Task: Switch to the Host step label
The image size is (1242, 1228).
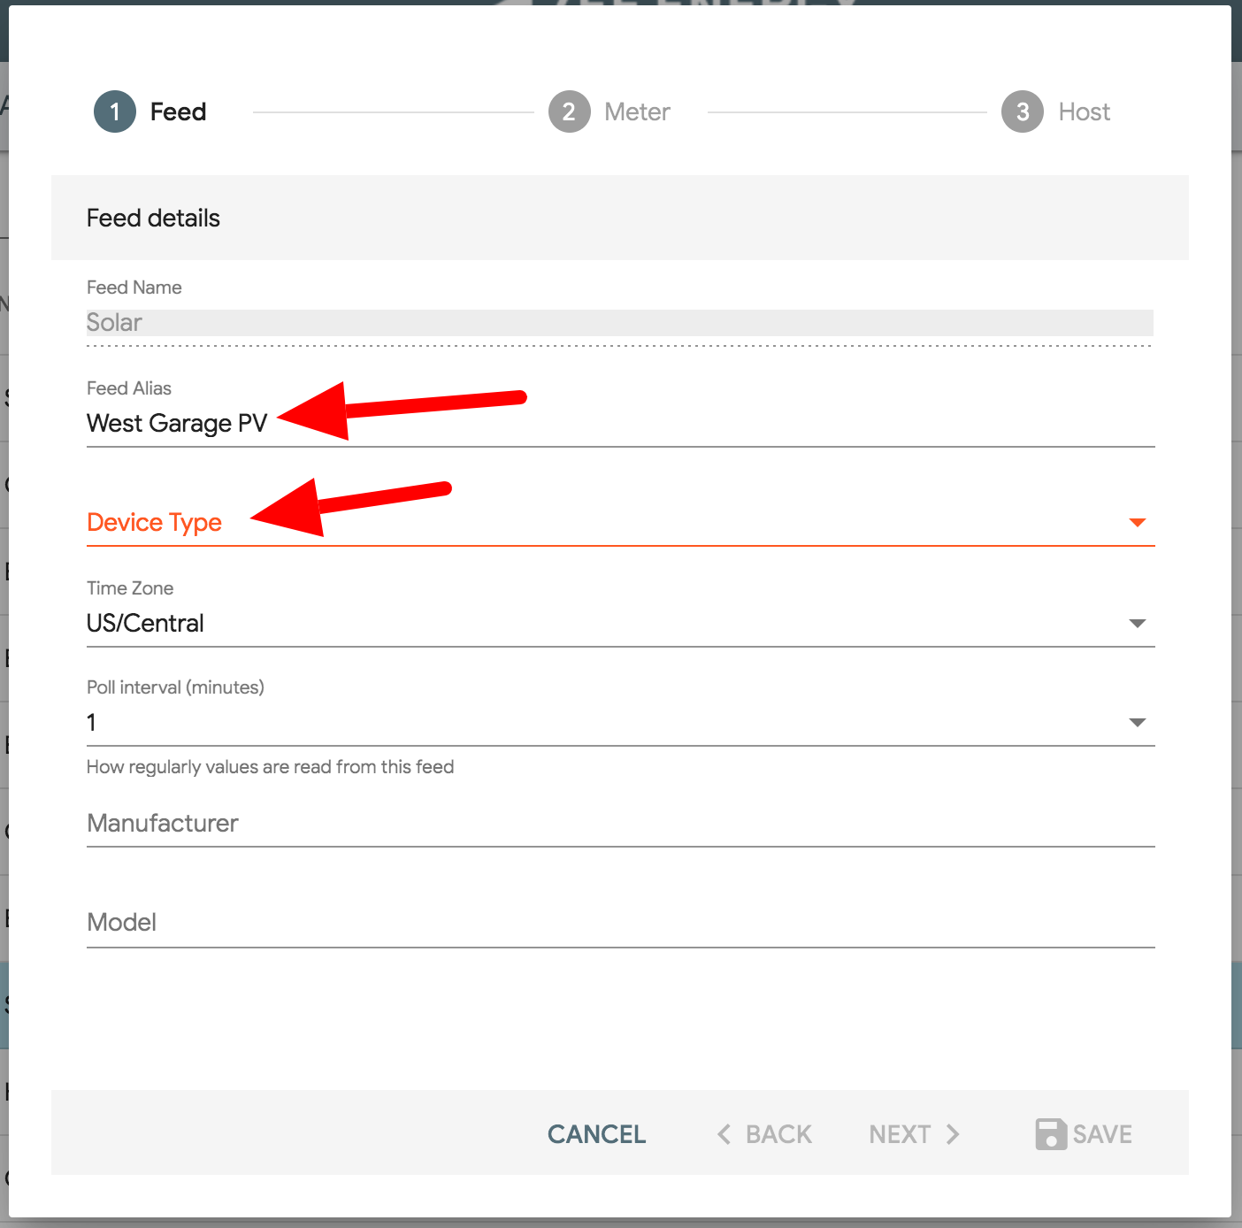Action: 1085,111
